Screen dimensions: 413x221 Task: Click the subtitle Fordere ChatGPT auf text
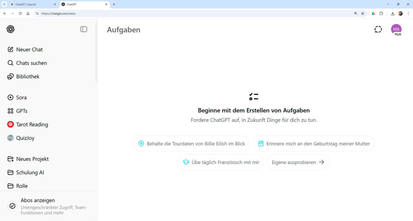pyautogui.click(x=254, y=120)
